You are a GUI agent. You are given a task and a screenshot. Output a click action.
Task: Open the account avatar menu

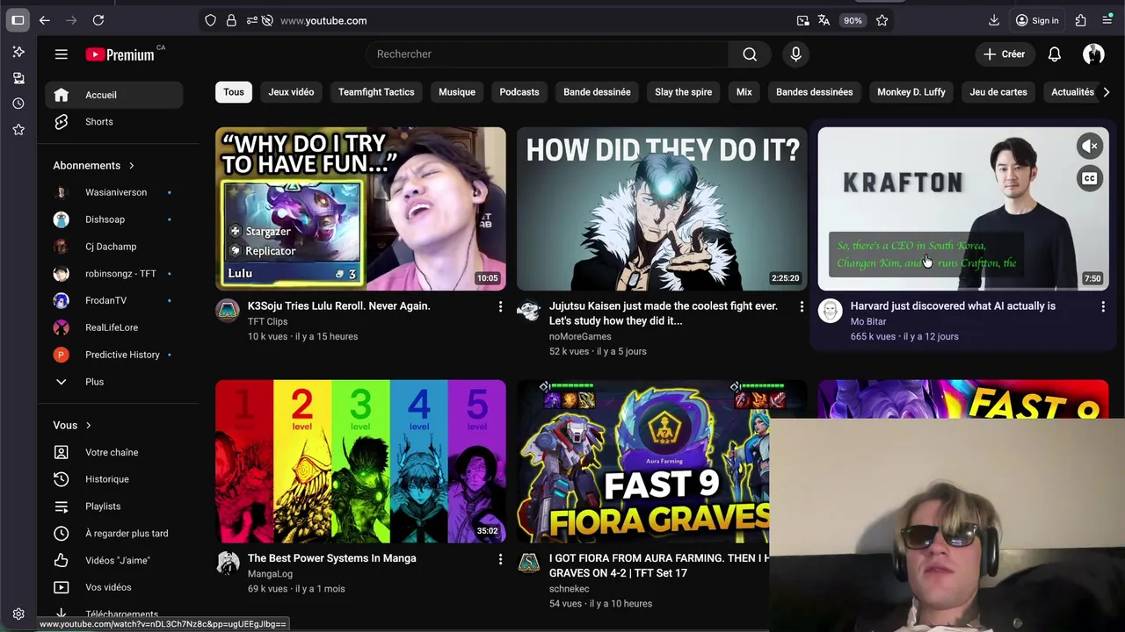point(1093,54)
